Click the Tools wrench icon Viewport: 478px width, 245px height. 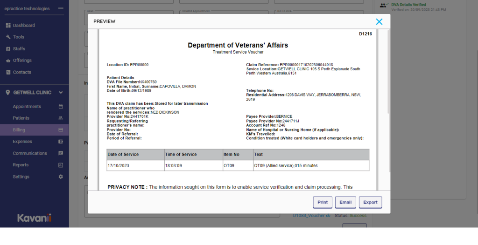(x=8, y=37)
